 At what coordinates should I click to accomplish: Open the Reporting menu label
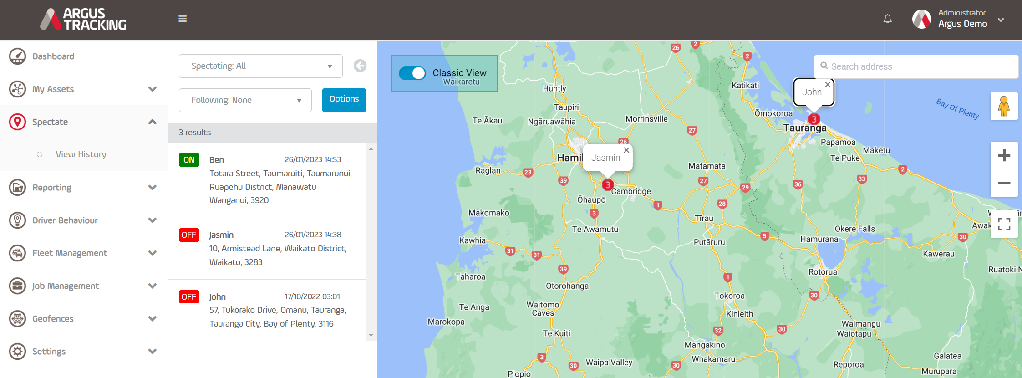pos(52,188)
